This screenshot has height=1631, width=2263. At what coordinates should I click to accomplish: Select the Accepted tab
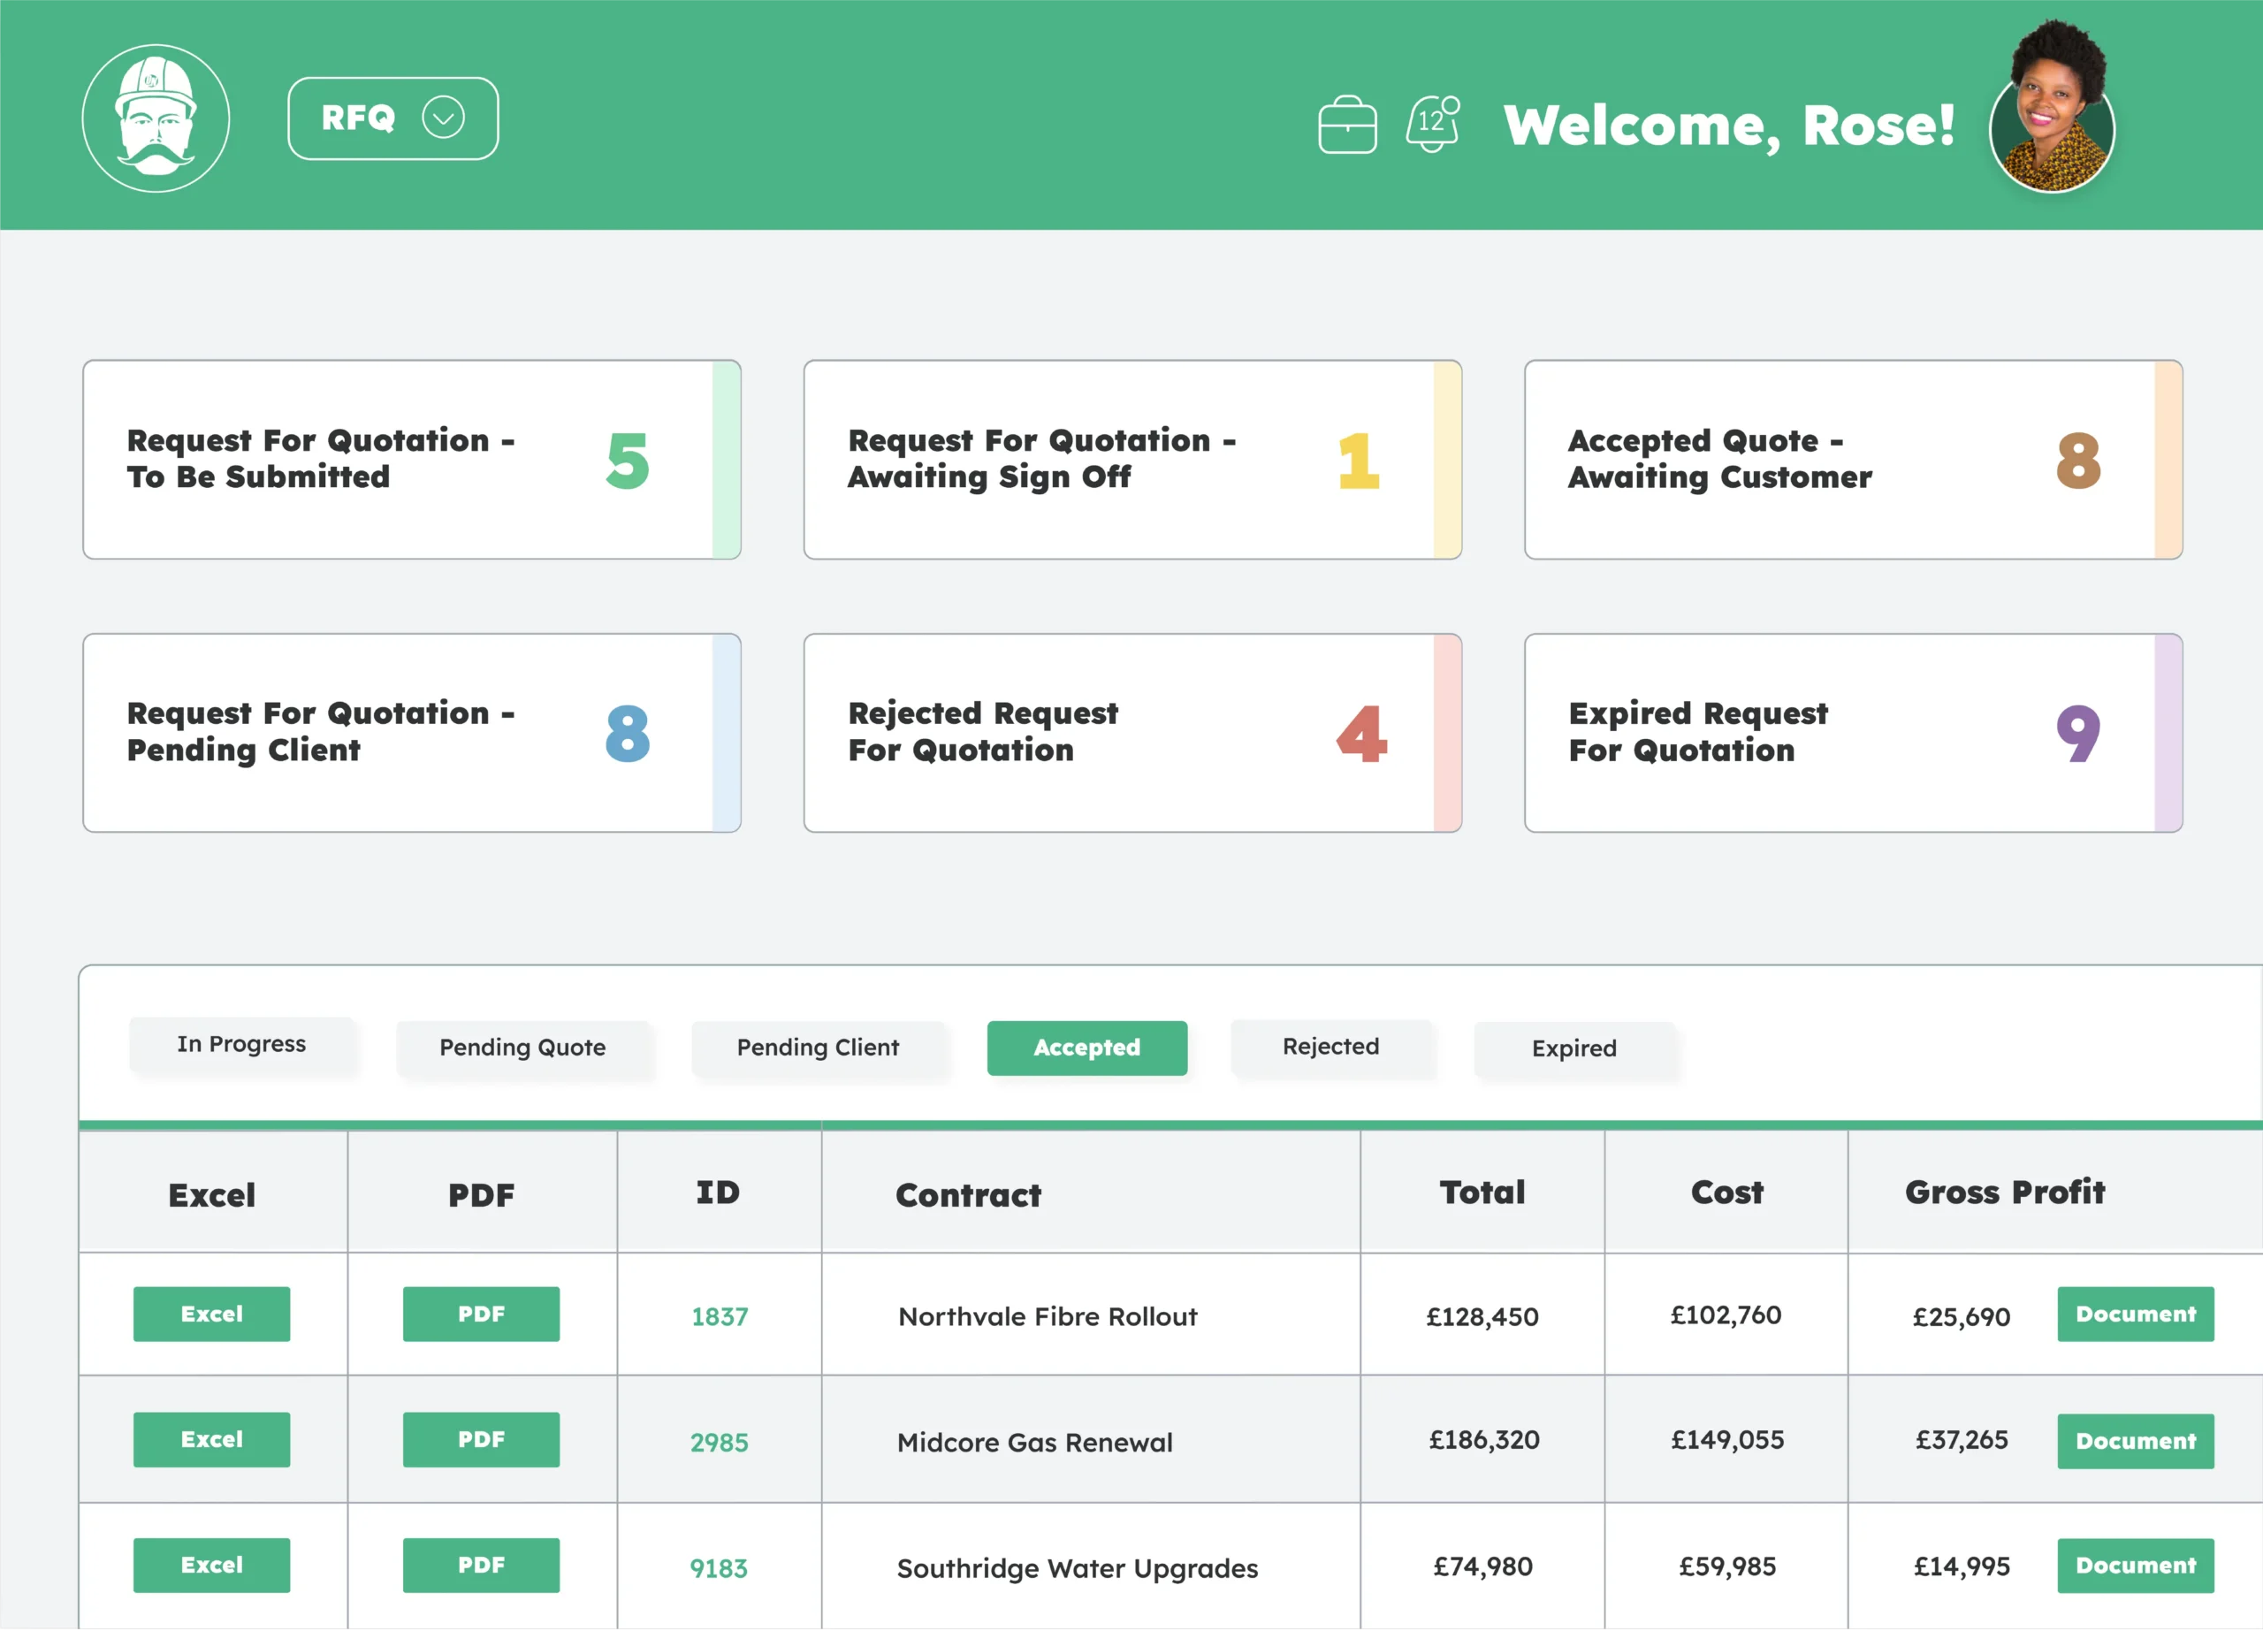pos(1087,1048)
